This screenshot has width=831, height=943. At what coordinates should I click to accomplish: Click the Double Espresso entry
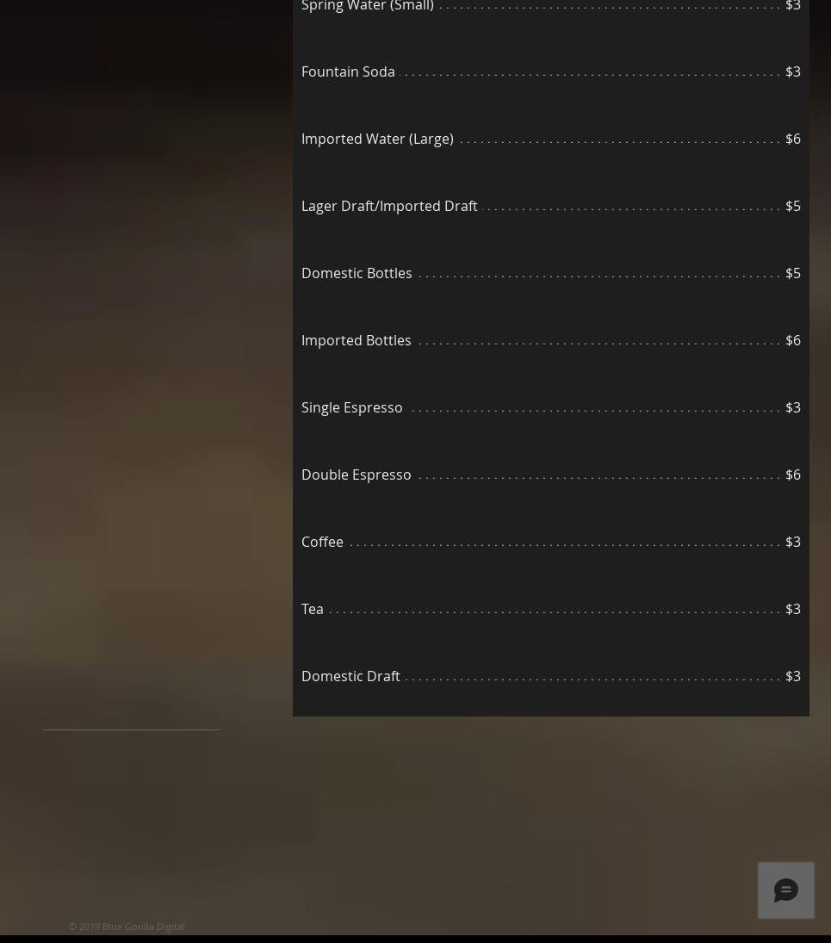[356, 475]
